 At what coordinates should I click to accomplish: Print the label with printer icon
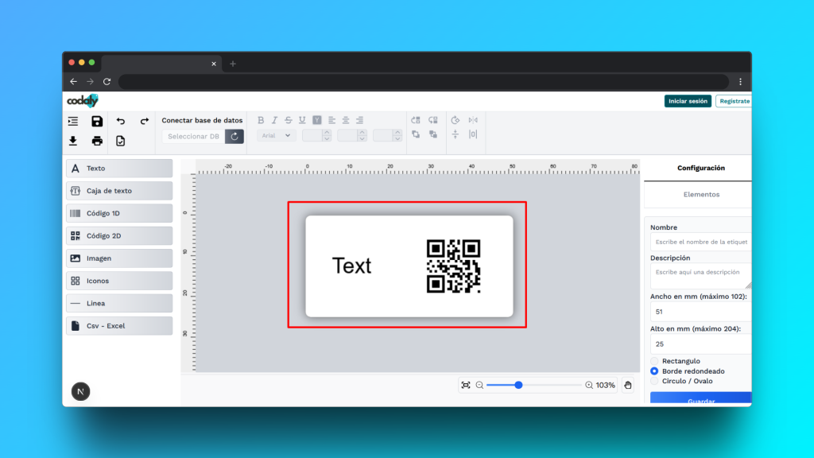pos(97,141)
